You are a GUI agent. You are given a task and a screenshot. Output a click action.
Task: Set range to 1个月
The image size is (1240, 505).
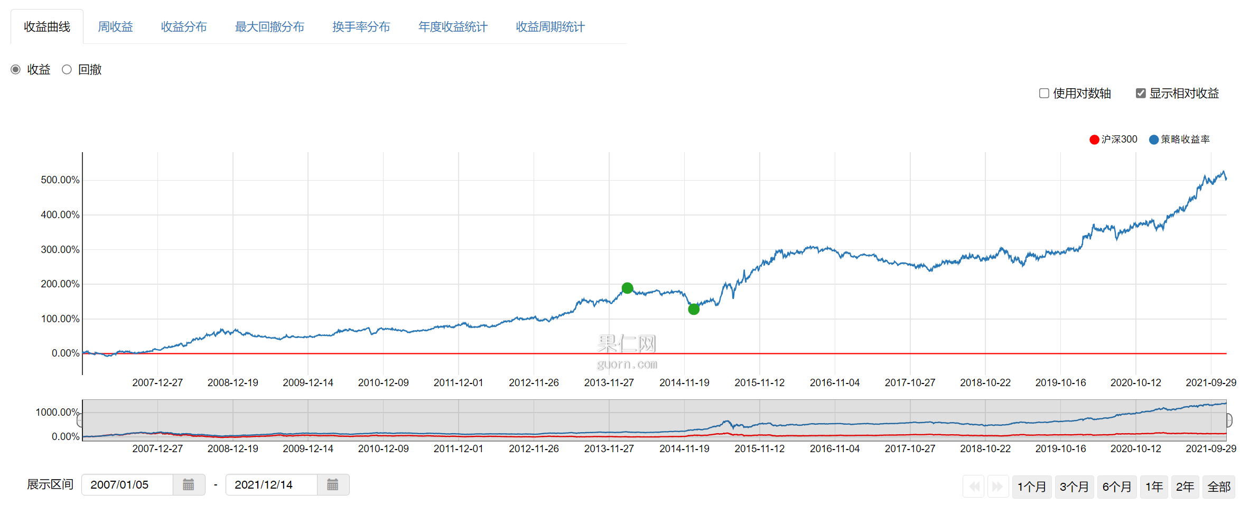[1032, 487]
